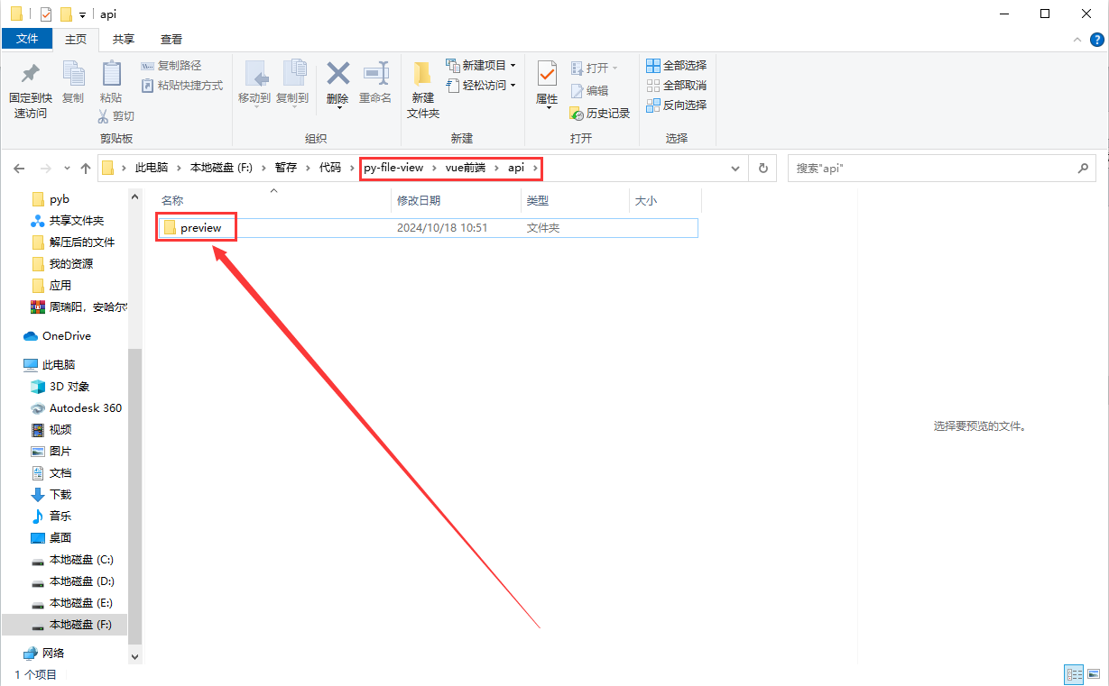Click vue前端 in address breadcrumb

point(465,168)
